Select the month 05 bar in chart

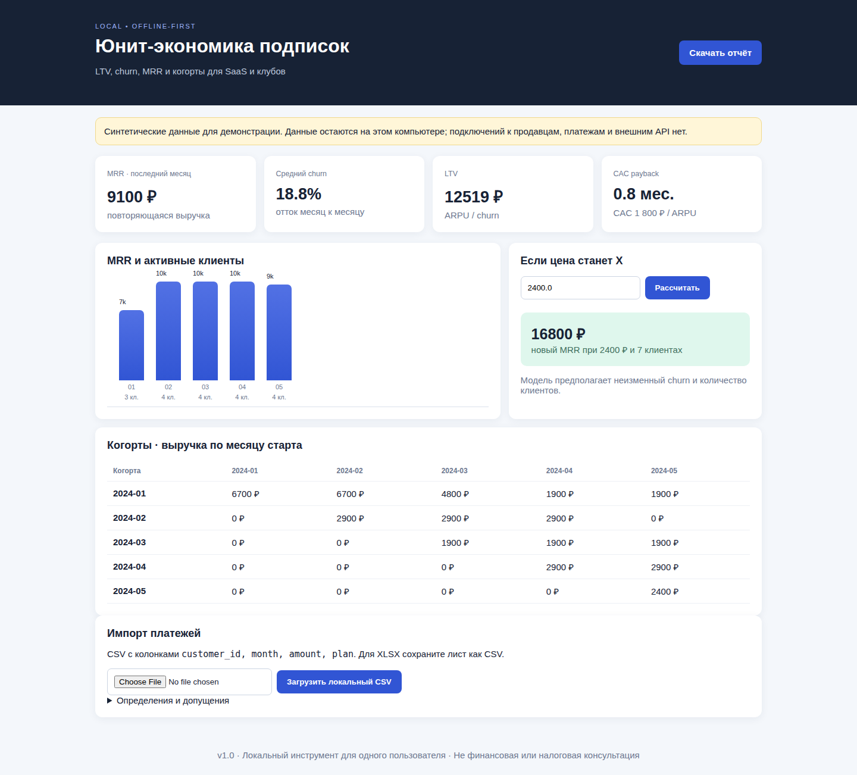[279, 332]
